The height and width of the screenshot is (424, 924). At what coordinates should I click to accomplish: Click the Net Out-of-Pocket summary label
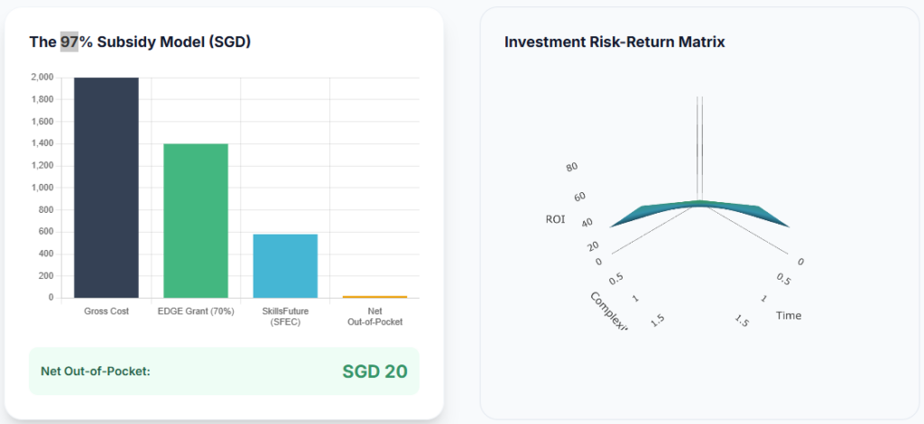click(96, 372)
